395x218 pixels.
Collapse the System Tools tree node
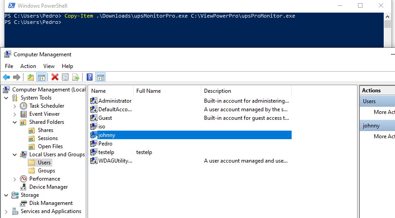click(6, 98)
